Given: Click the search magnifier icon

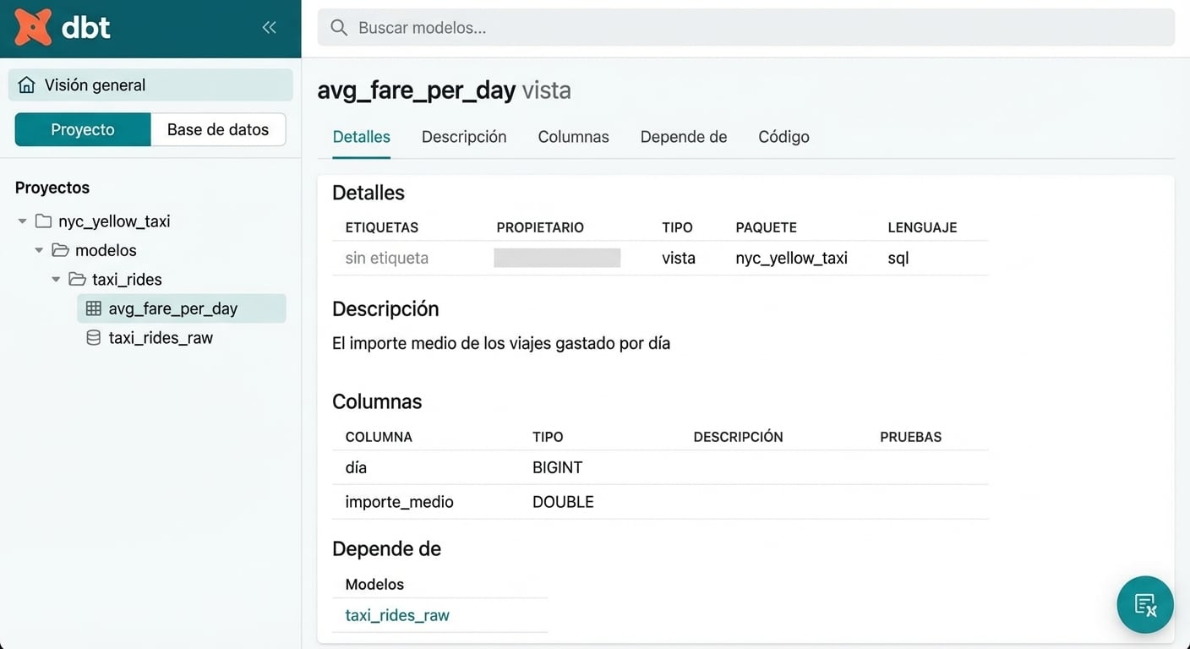Looking at the screenshot, I should pos(339,28).
